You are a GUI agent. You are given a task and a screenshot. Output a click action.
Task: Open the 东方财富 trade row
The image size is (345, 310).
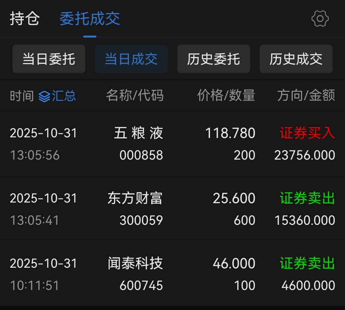pyautogui.click(x=172, y=209)
